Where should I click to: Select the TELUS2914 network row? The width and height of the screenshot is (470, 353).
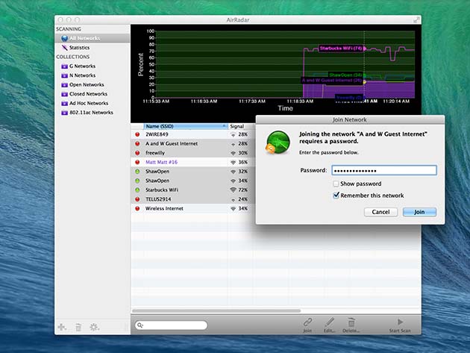(x=193, y=199)
